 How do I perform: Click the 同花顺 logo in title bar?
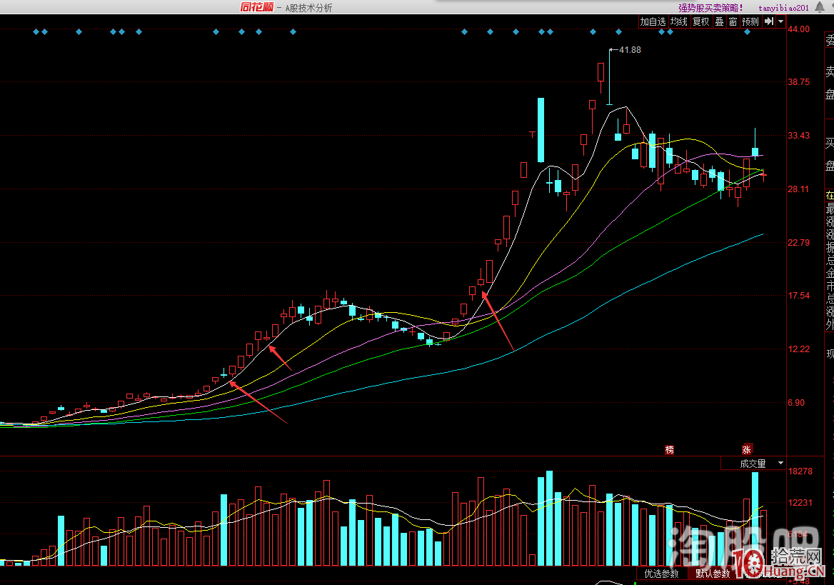pyautogui.click(x=256, y=7)
